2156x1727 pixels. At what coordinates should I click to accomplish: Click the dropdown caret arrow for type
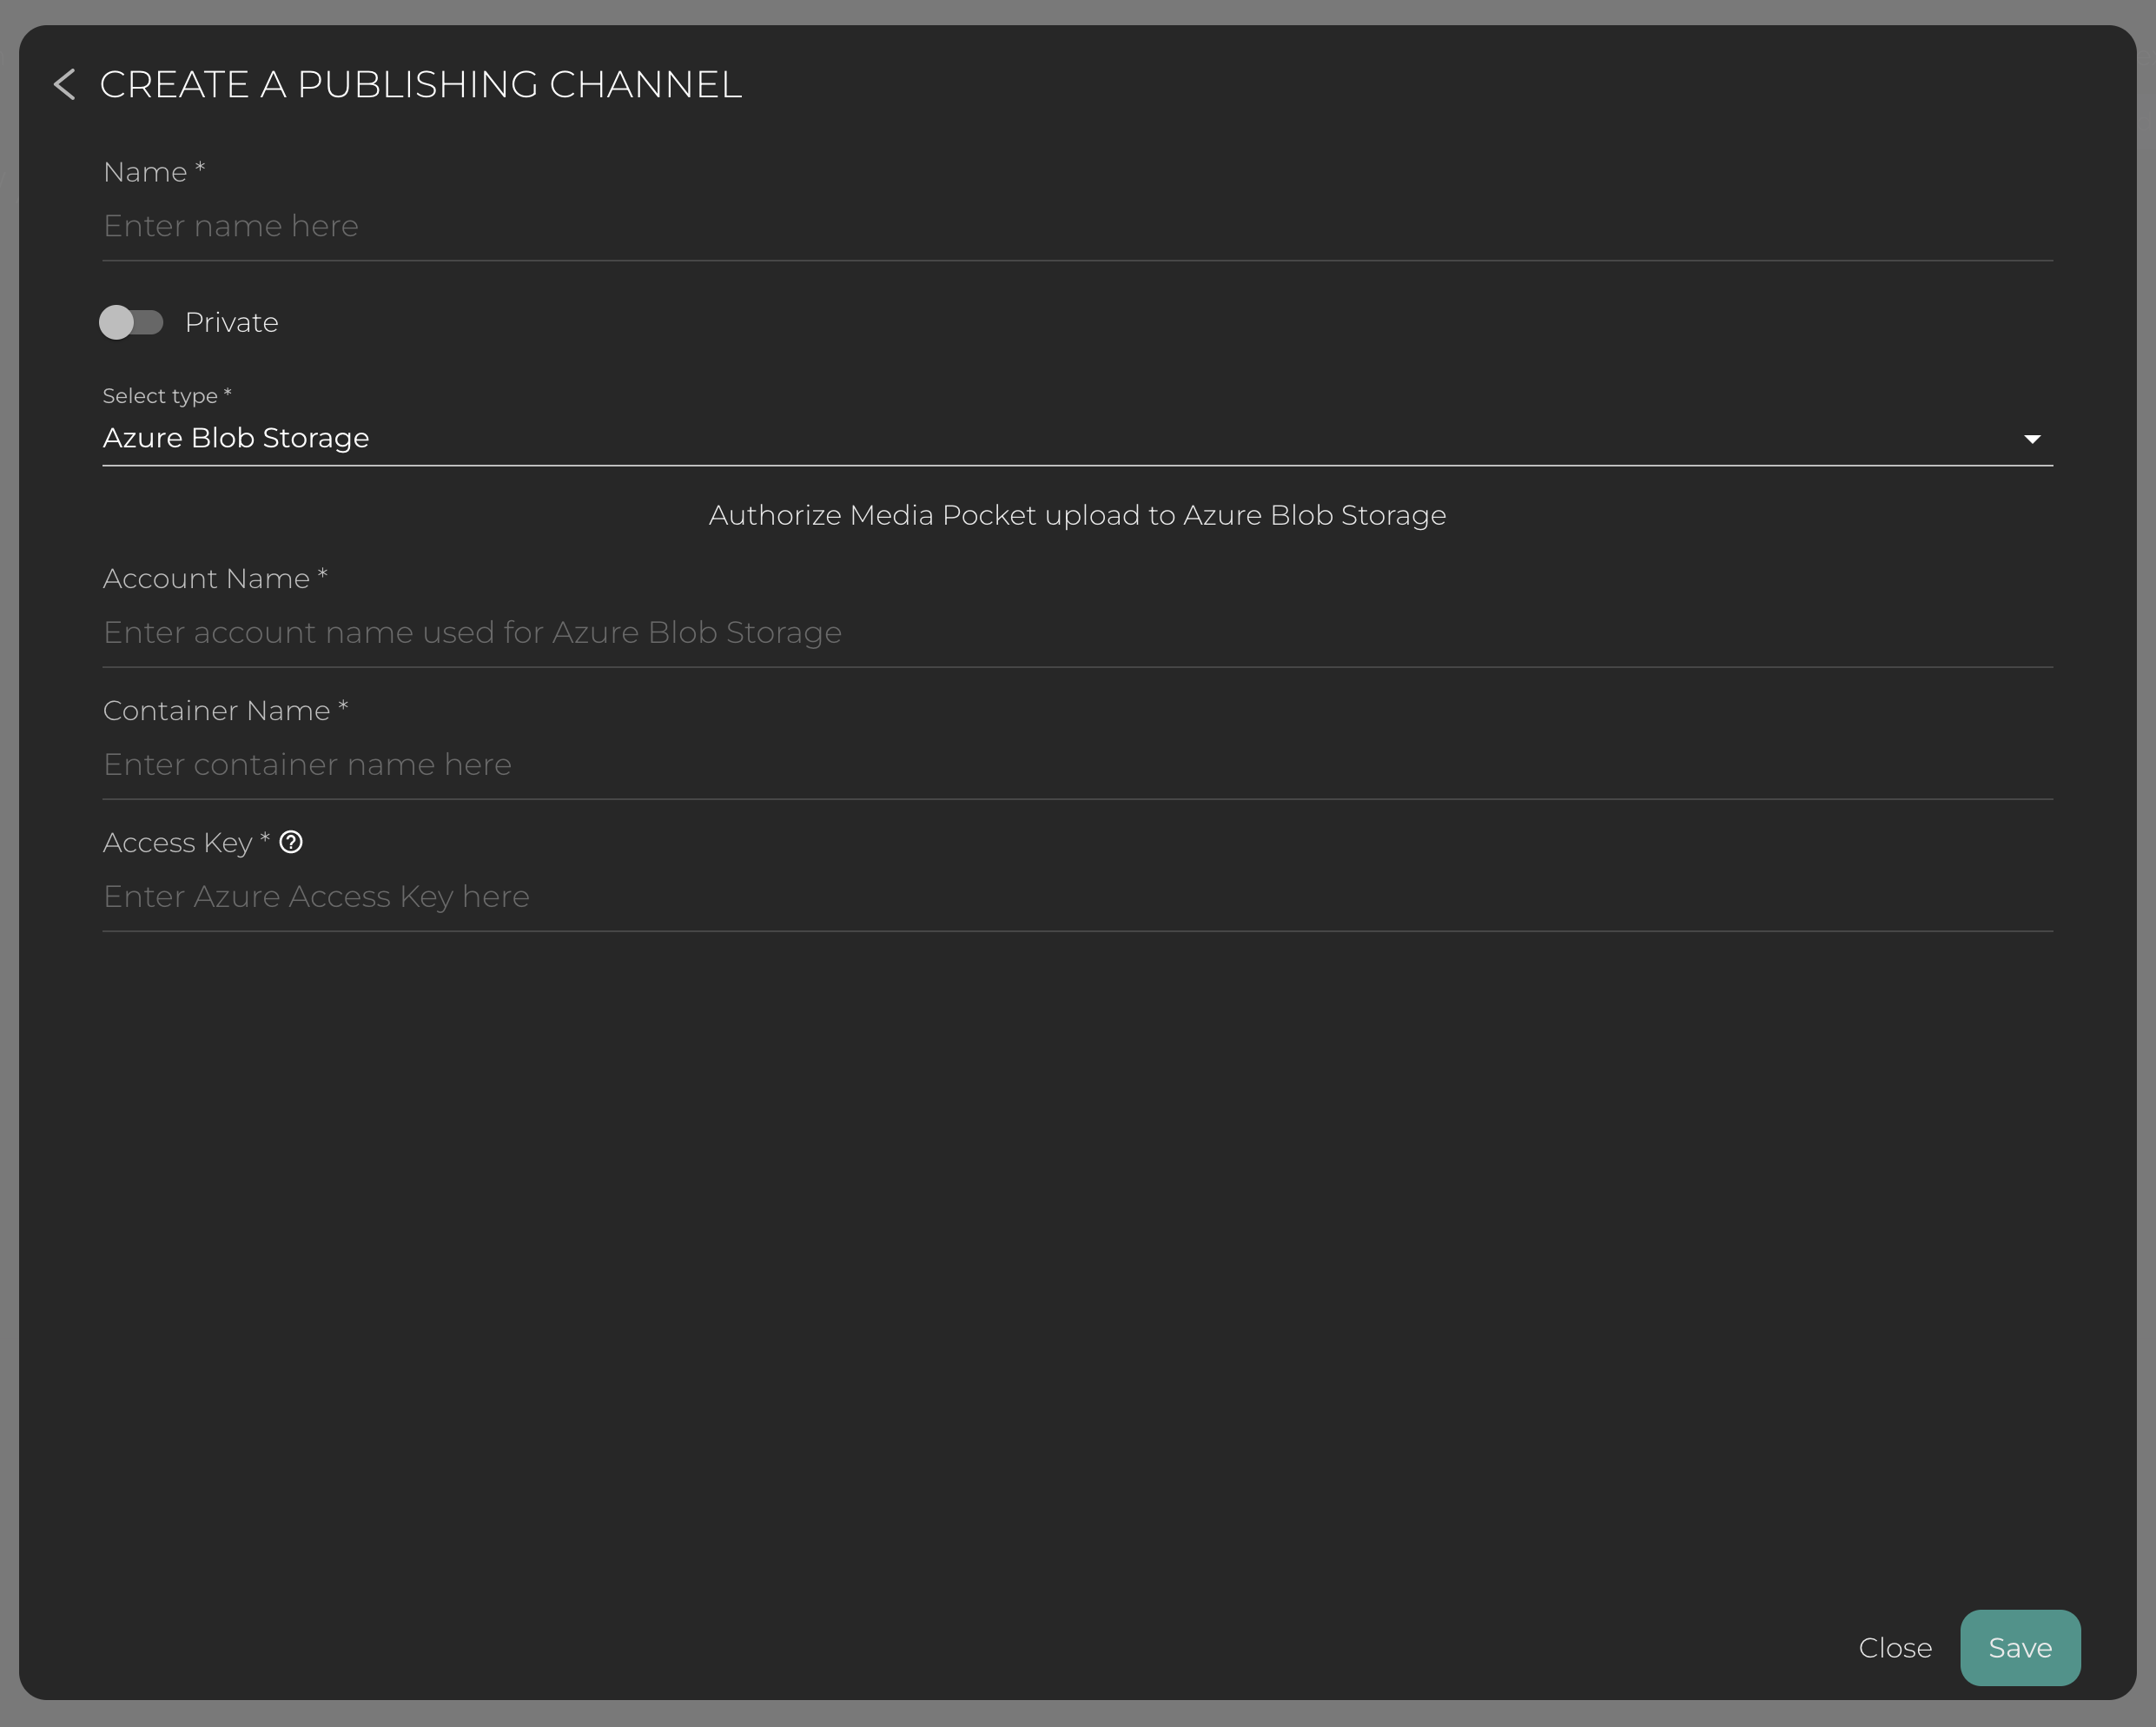coord(2032,439)
